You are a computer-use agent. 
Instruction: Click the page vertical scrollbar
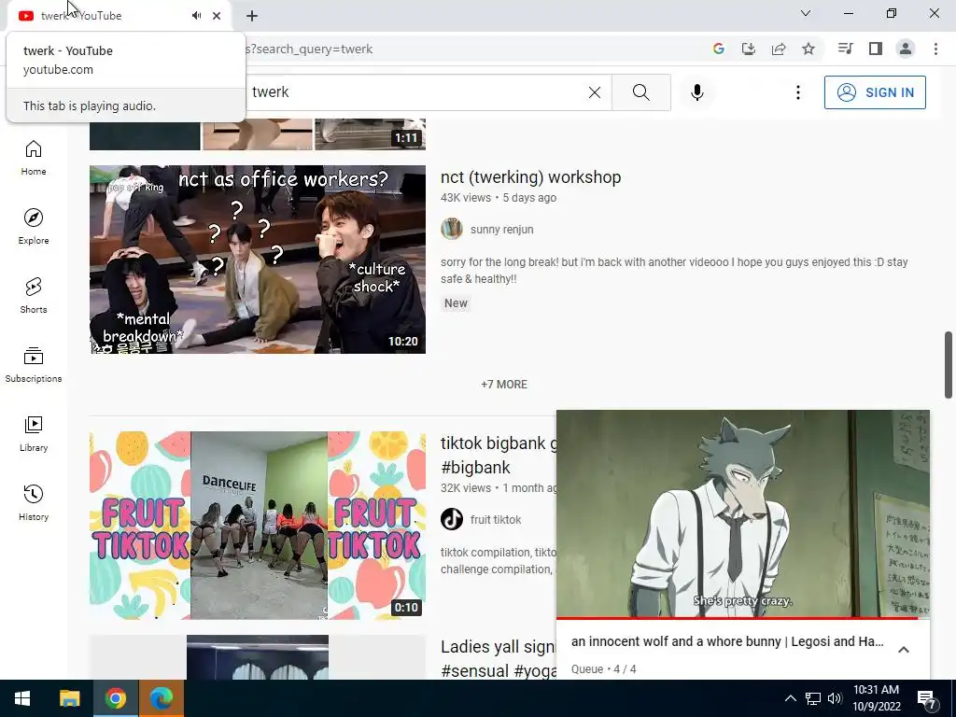949,365
